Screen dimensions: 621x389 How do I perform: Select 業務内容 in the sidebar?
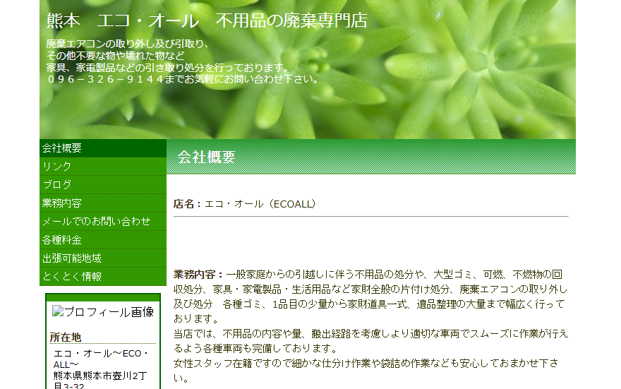click(102, 203)
